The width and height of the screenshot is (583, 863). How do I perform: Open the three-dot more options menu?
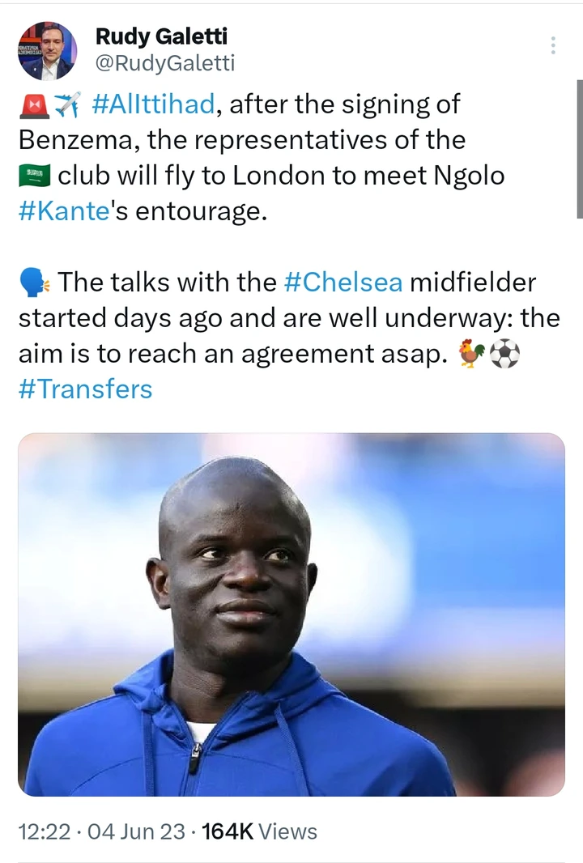(x=553, y=45)
